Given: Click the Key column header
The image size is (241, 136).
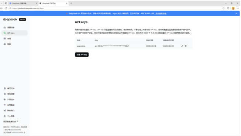Looking at the screenshot, I should point(96,40).
